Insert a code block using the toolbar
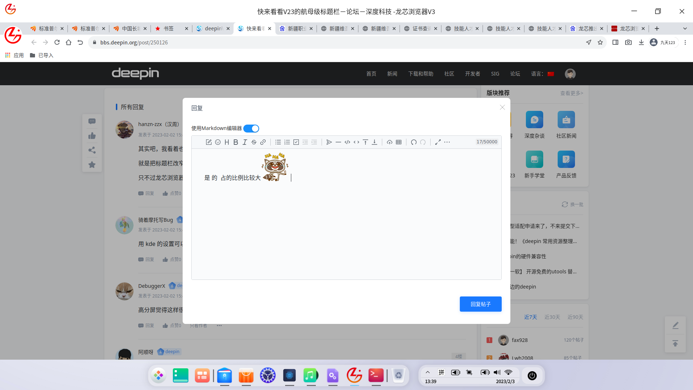The height and width of the screenshot is (390, 693). tap(347, 142)
